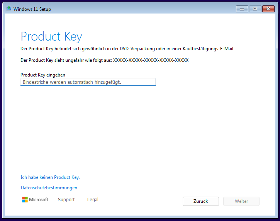The image size is (280, 221).
Task: Click the 'Windows 11 Setup' title text
Action: [x=32, y=9]
